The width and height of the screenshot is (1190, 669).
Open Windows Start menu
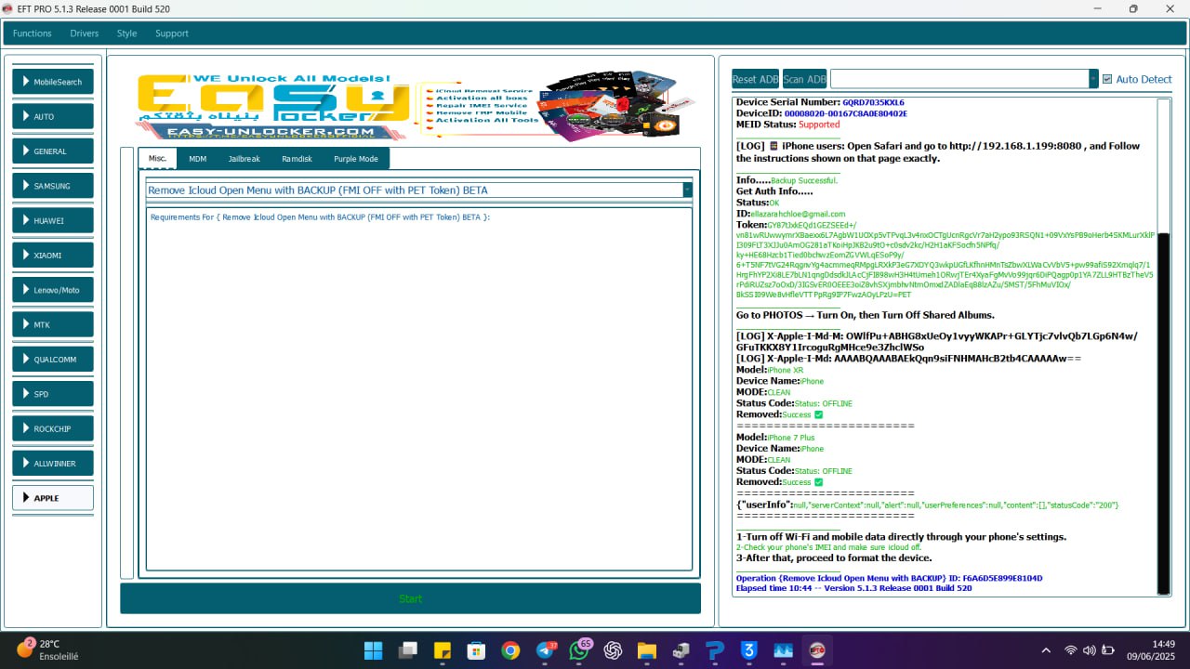click(373, 650)
